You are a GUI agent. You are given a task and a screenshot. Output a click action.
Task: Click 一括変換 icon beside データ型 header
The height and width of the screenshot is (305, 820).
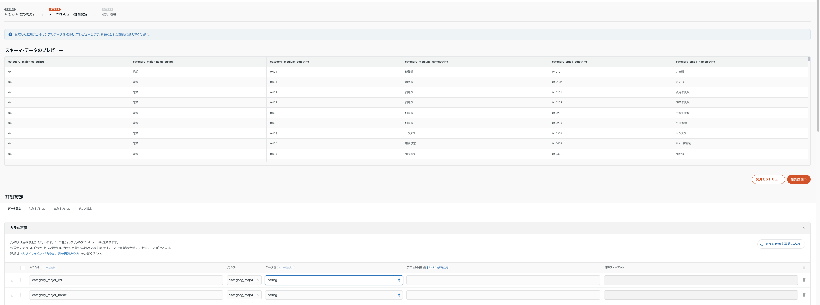tap(286, 268)
